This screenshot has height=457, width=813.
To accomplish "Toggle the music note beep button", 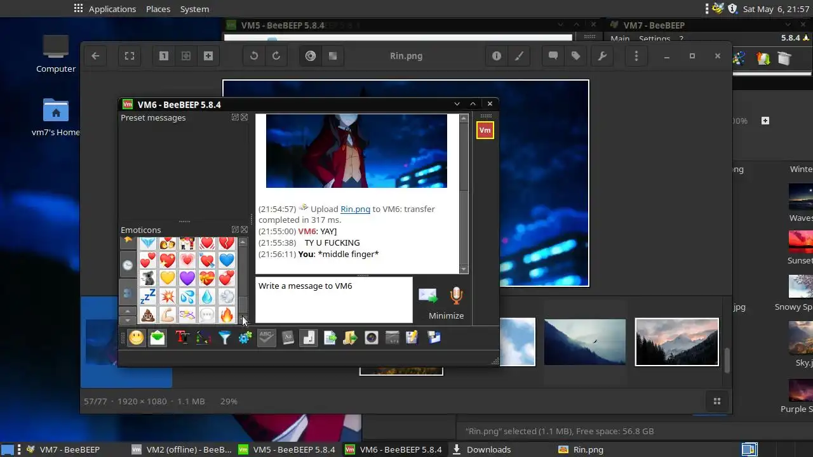I will point(309,338).
